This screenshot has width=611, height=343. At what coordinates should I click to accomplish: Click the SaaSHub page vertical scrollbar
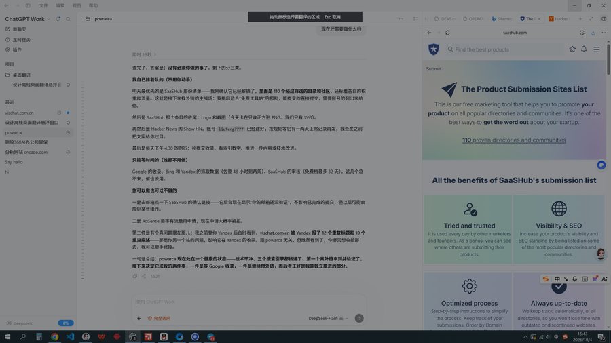[x=608, y=59]
